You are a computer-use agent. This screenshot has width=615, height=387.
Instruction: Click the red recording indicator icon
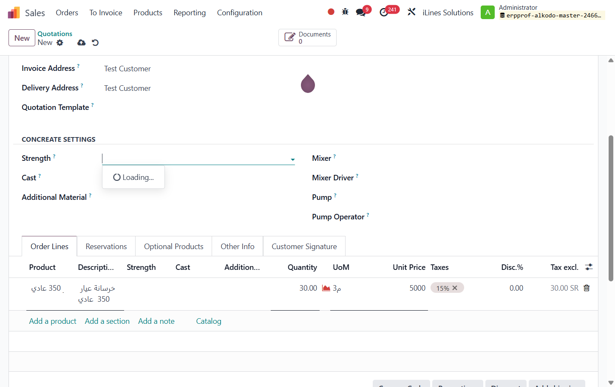click(x=331, y=12)
